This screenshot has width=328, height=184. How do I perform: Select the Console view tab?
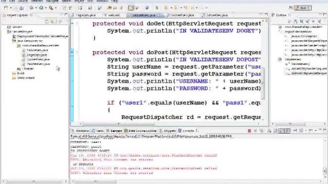click(x=188, y=131)
